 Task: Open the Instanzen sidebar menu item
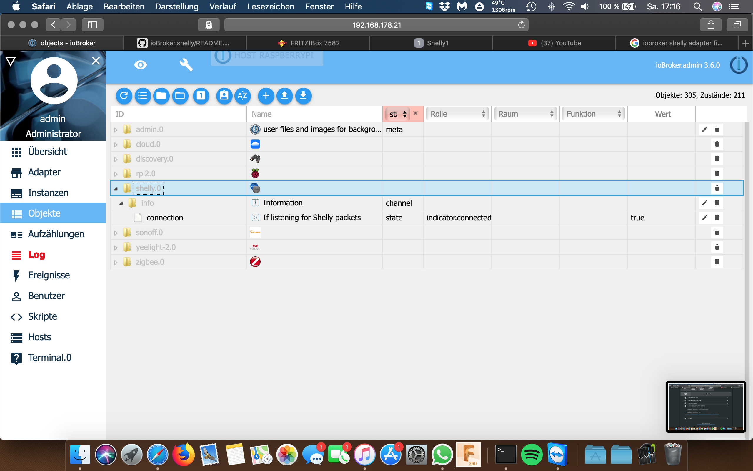pyautogui.click(x=48, y=193)
